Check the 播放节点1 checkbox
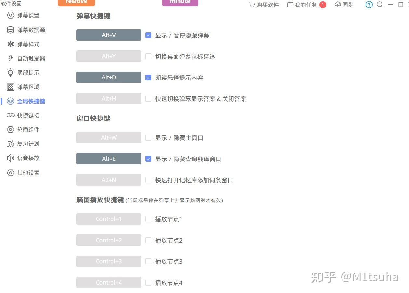Screen dimensions: 409x293 148,219
